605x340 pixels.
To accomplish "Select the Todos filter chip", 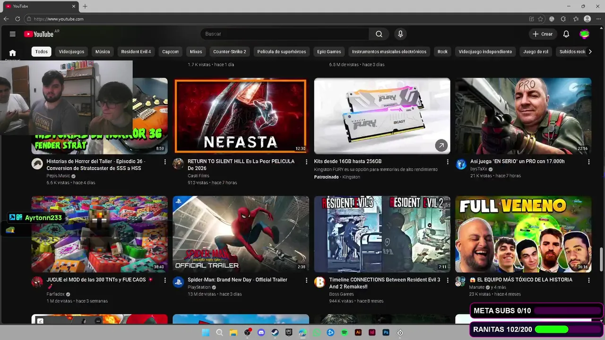I will 42,51.
